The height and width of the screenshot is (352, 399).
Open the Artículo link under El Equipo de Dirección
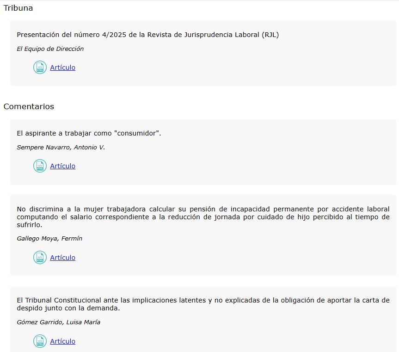pyautogui.click(x=62, y=68)
